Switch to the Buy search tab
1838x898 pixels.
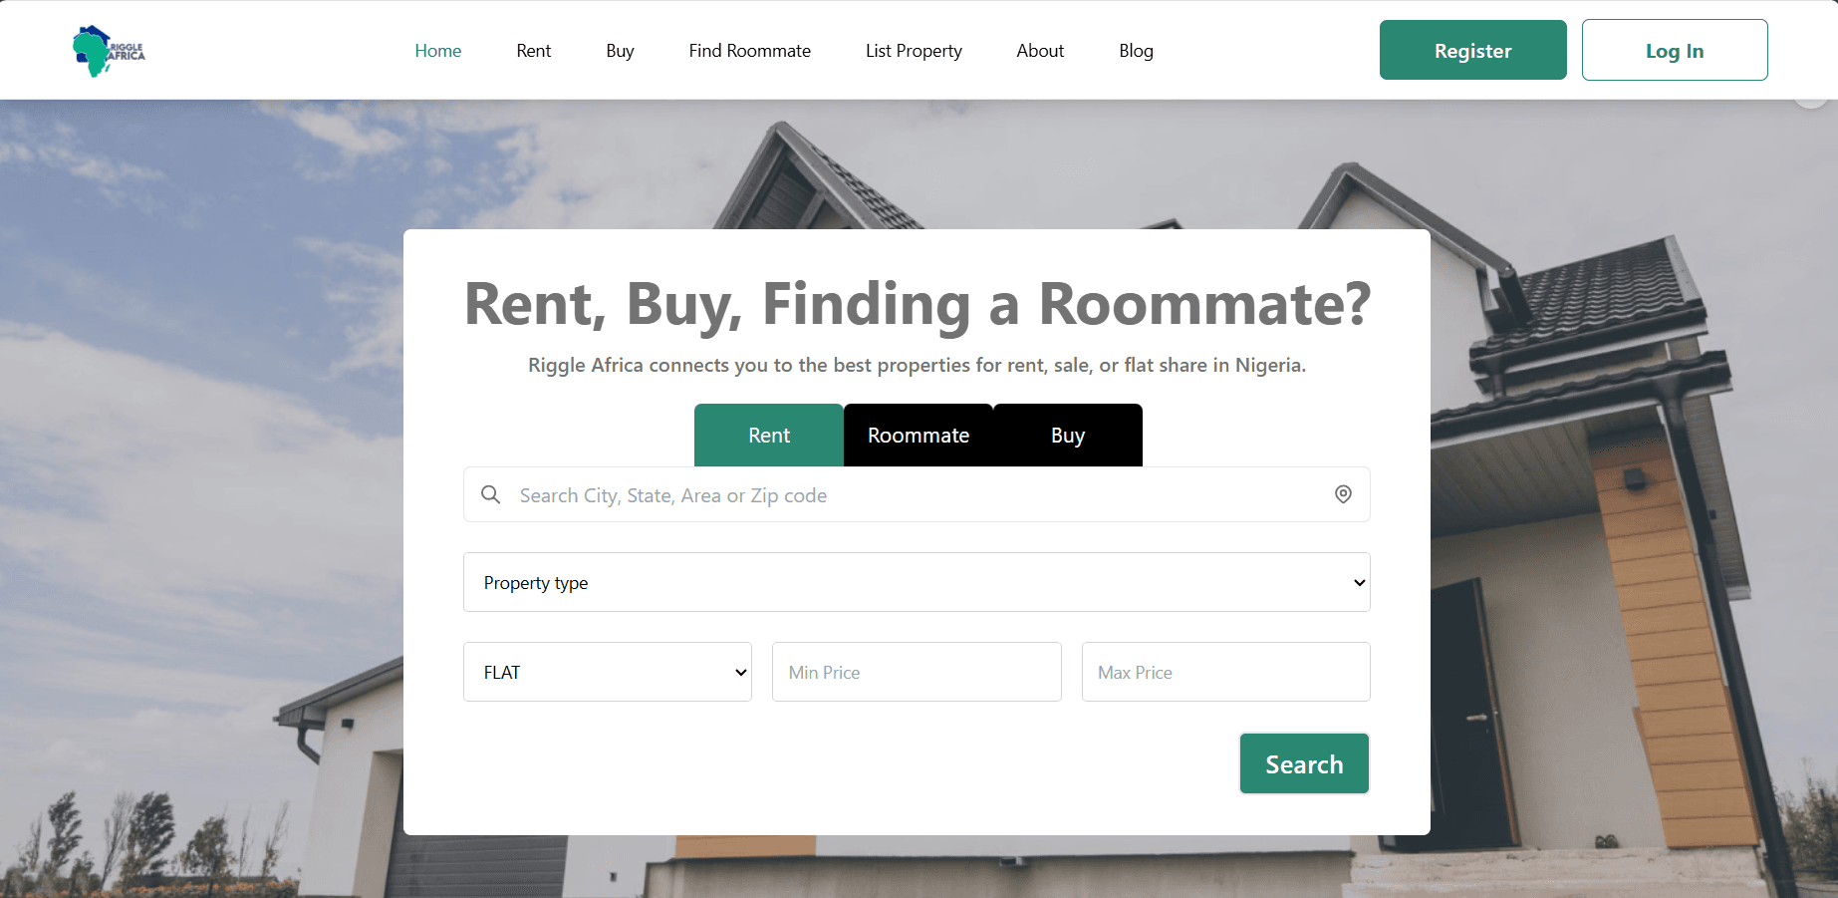point(1068,436)
